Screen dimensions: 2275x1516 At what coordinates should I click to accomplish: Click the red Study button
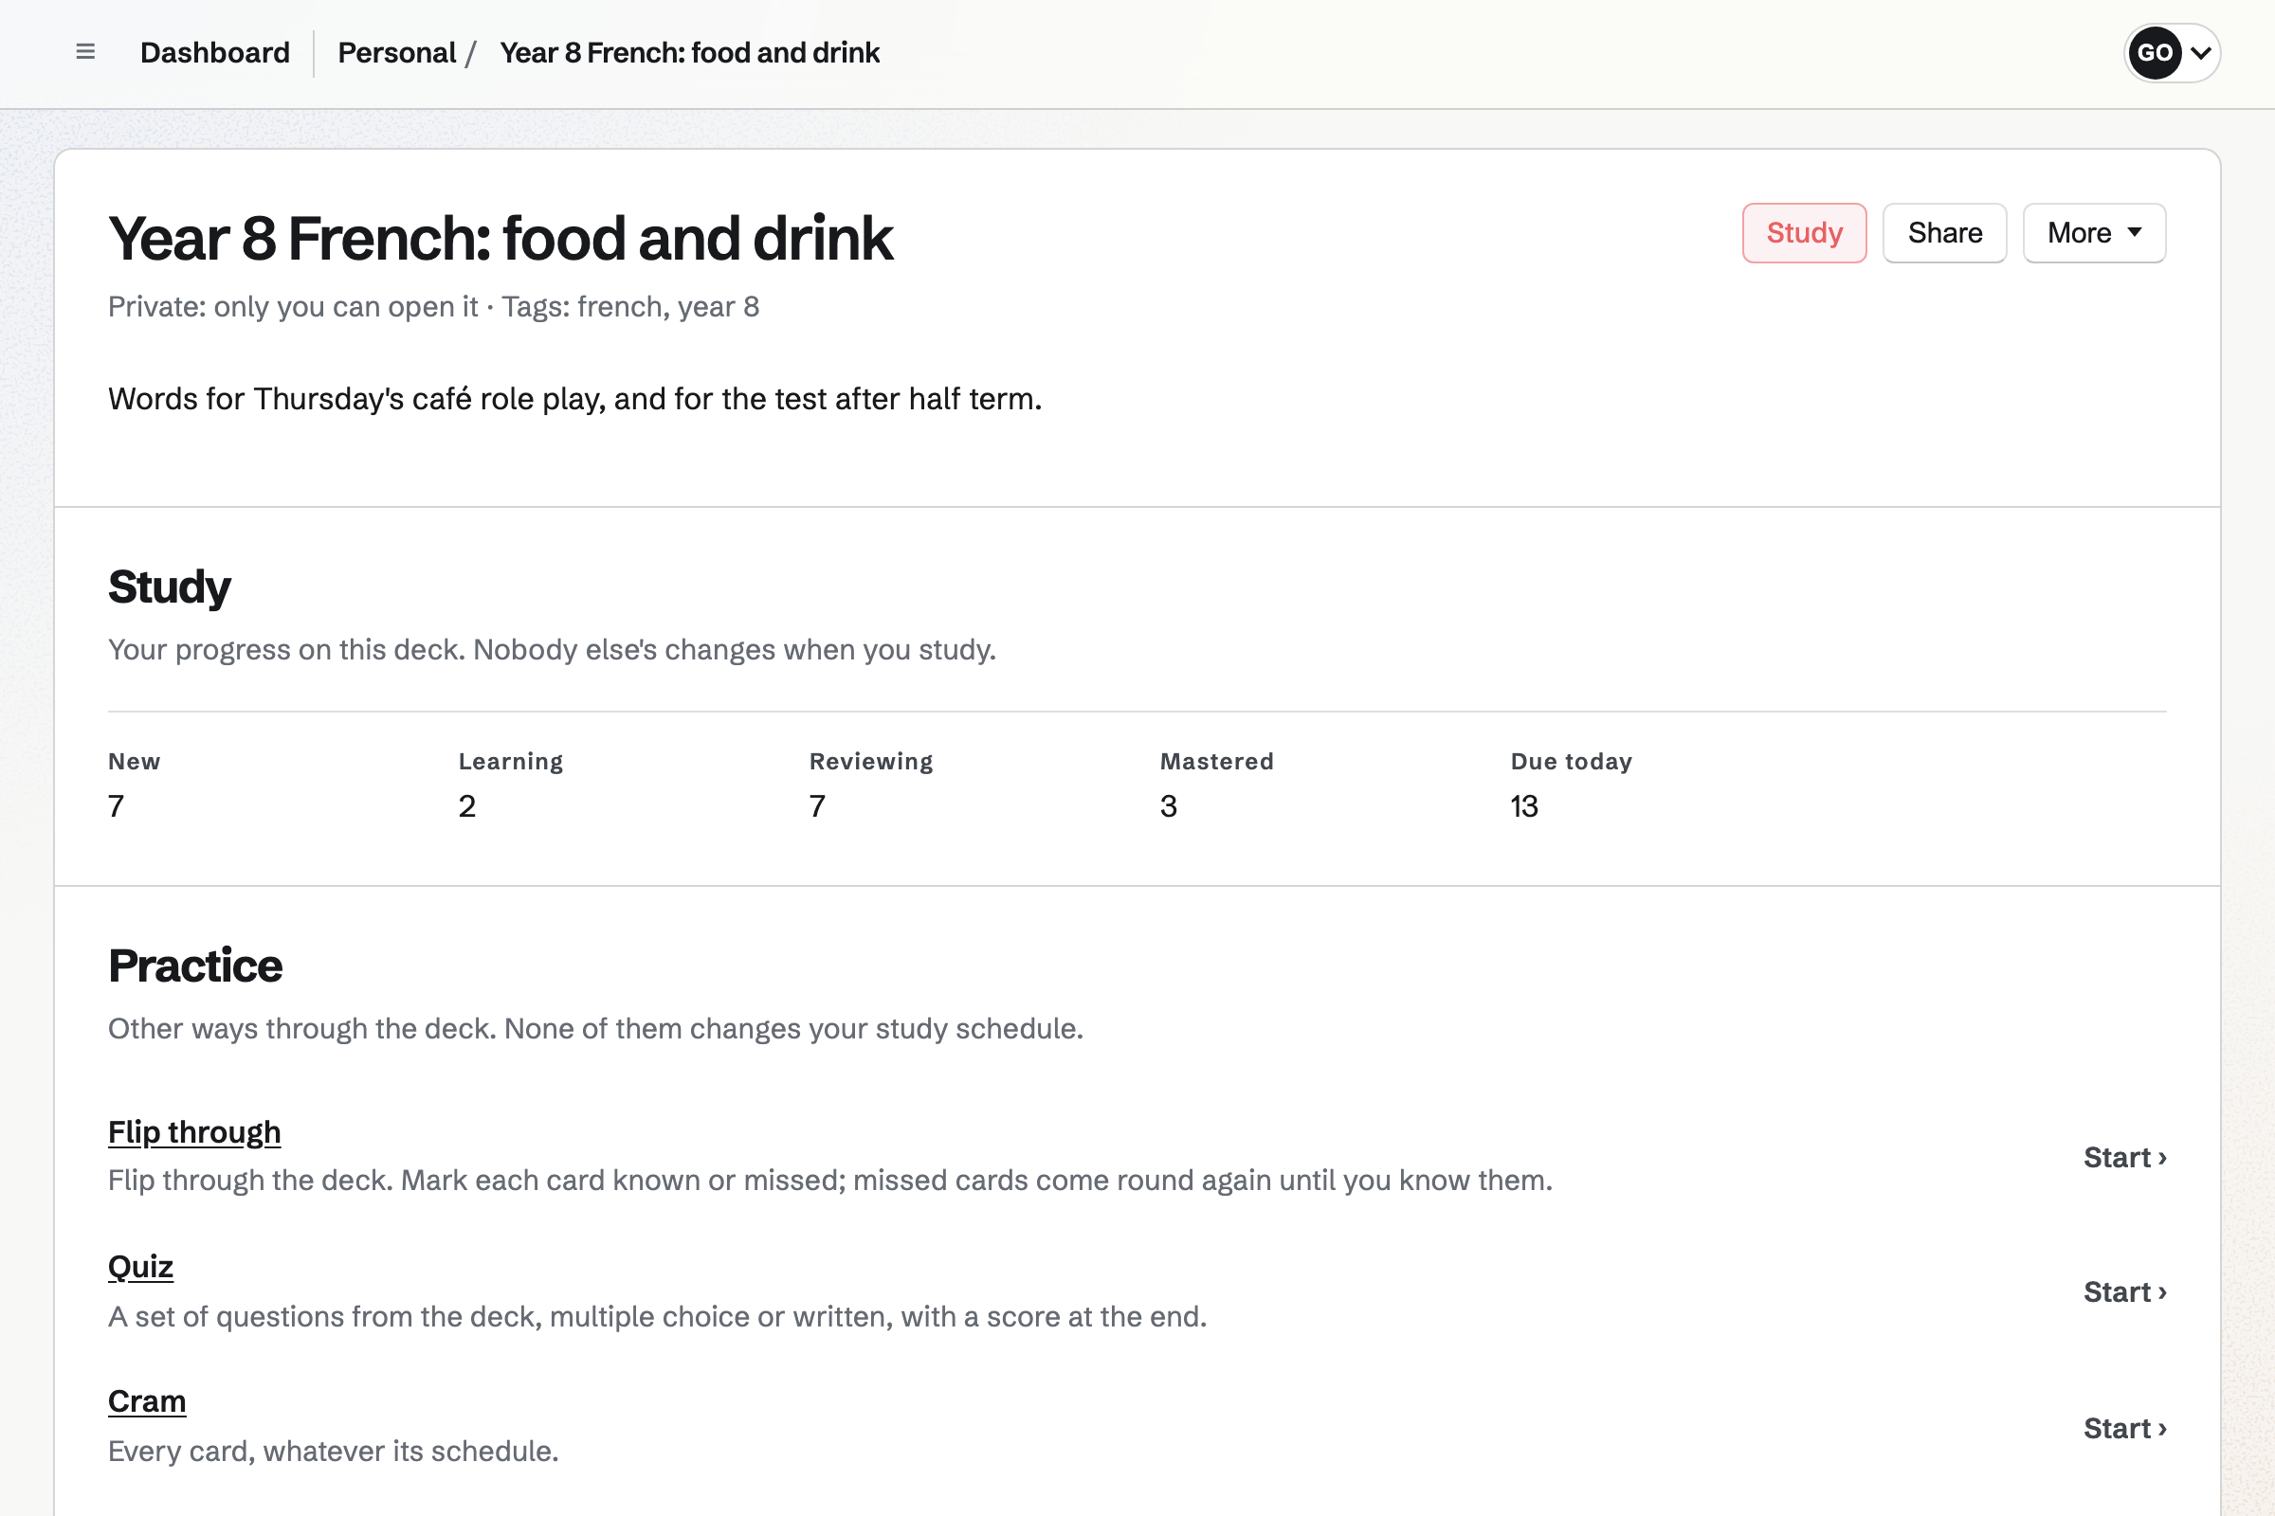point(1804,233)
